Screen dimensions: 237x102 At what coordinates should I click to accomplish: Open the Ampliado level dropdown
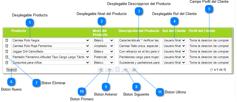coord(103,46)
